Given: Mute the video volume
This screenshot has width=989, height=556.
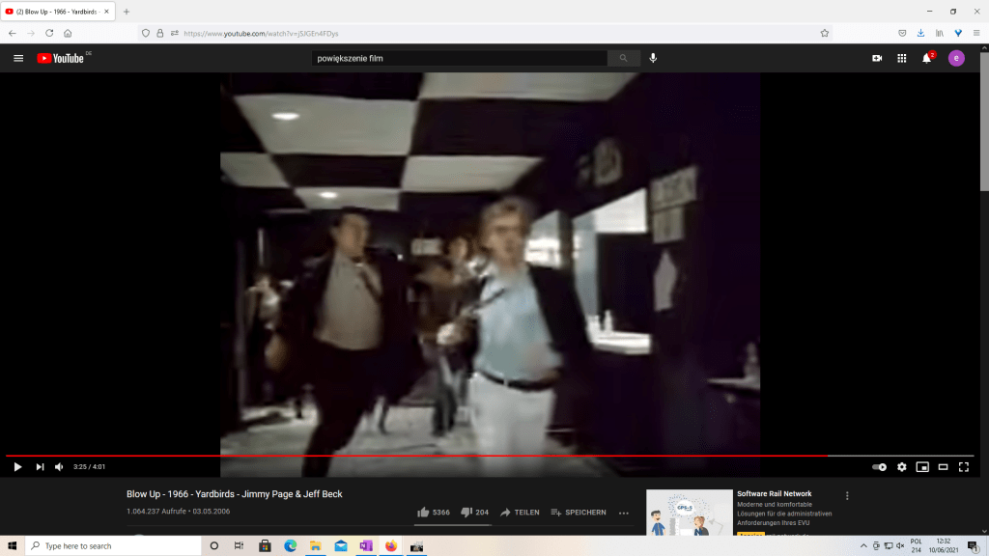Looking at the screenshot, I should coord(59,467).
